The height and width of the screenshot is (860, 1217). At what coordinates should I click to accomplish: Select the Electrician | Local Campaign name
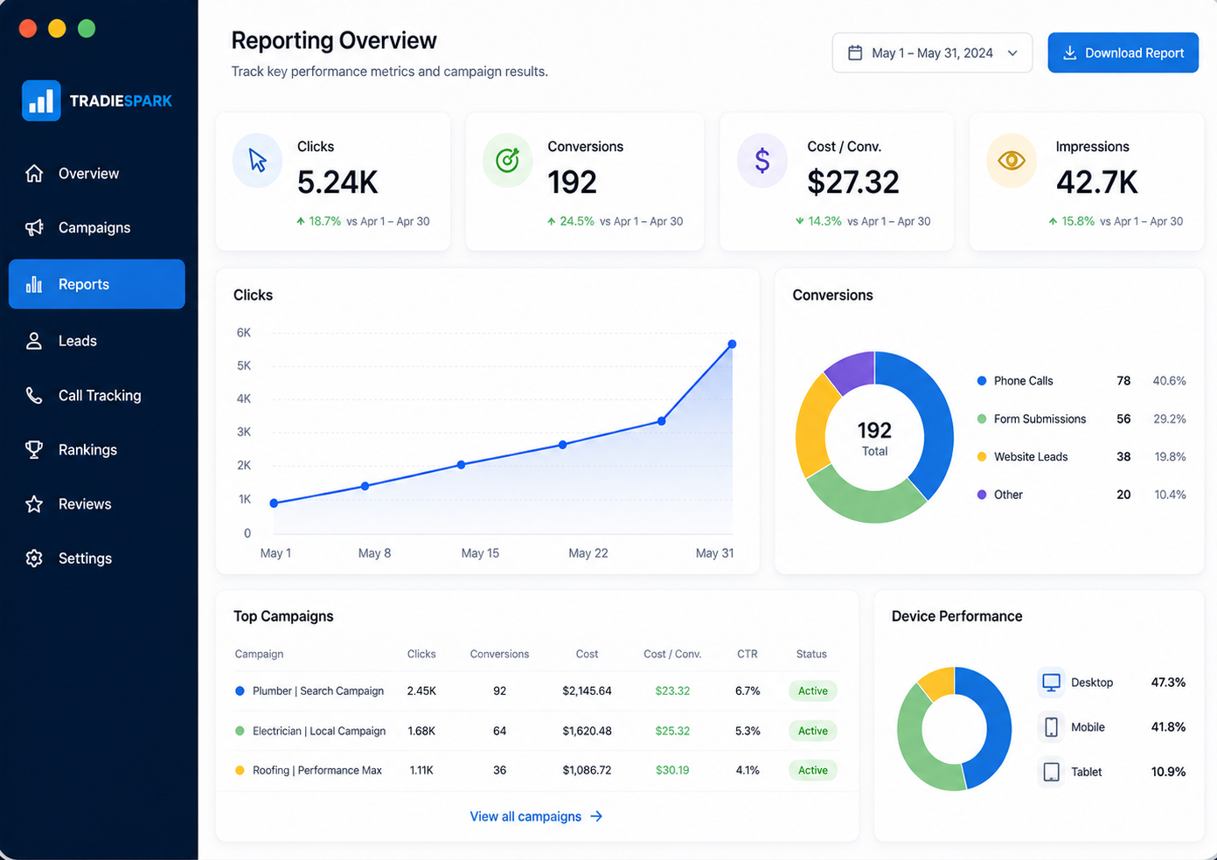(x=319, y=731)
